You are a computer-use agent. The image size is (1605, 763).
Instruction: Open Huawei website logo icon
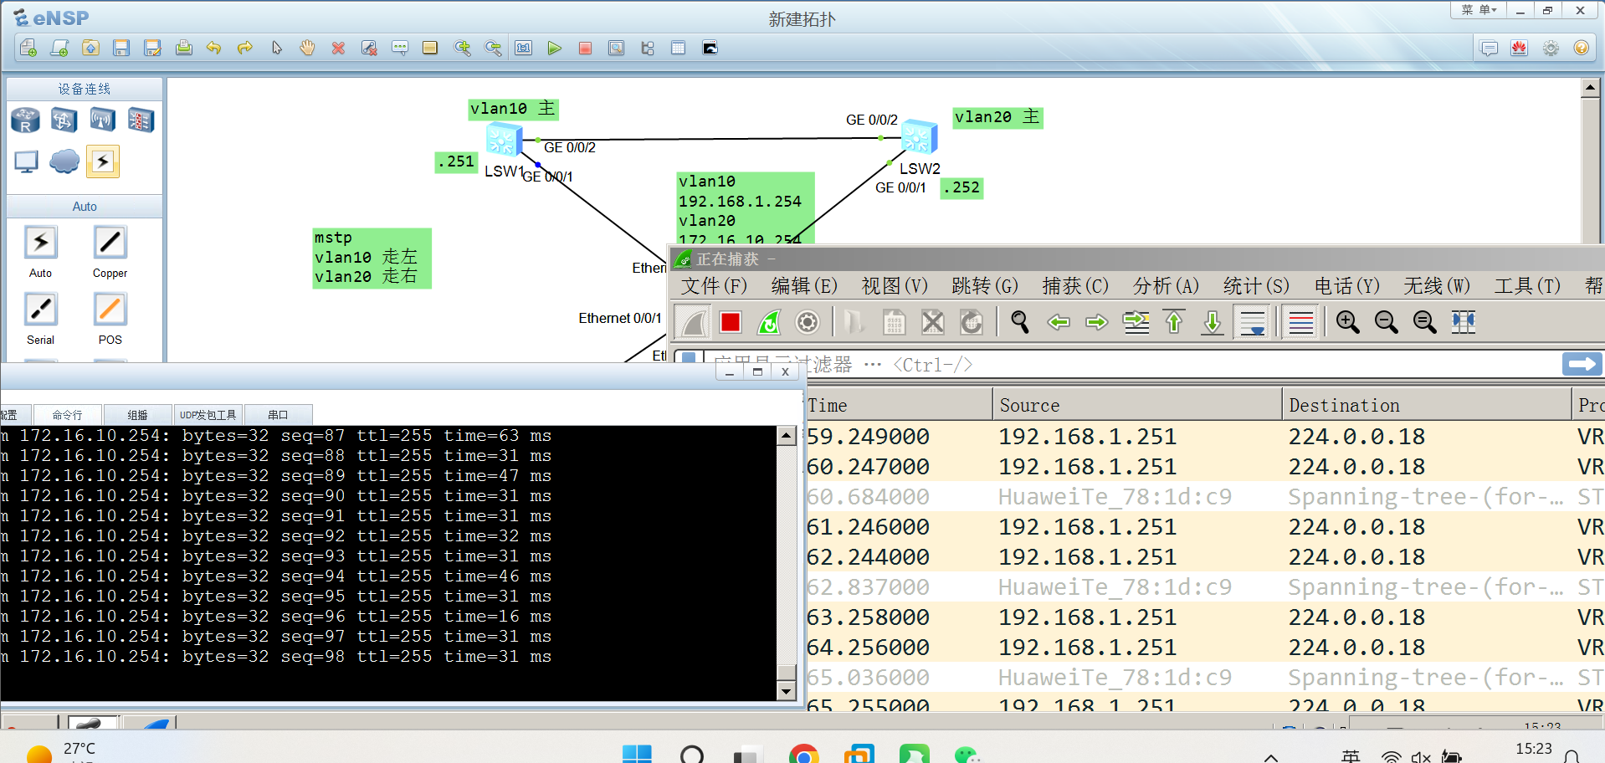(x=1520, y=49)
